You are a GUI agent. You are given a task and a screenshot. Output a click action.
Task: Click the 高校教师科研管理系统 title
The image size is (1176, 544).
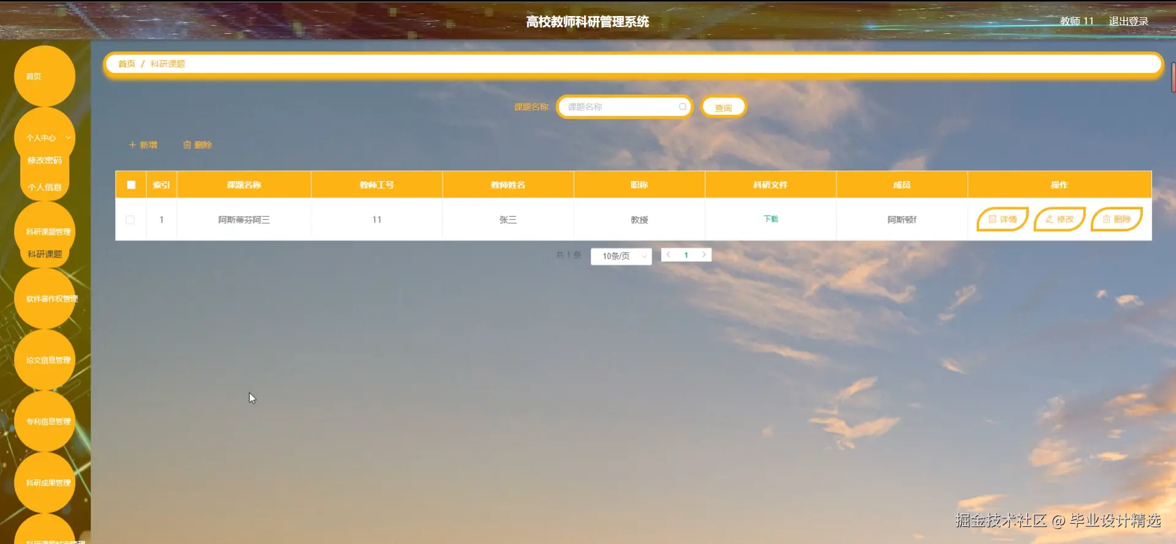click(x=587, y=21)
